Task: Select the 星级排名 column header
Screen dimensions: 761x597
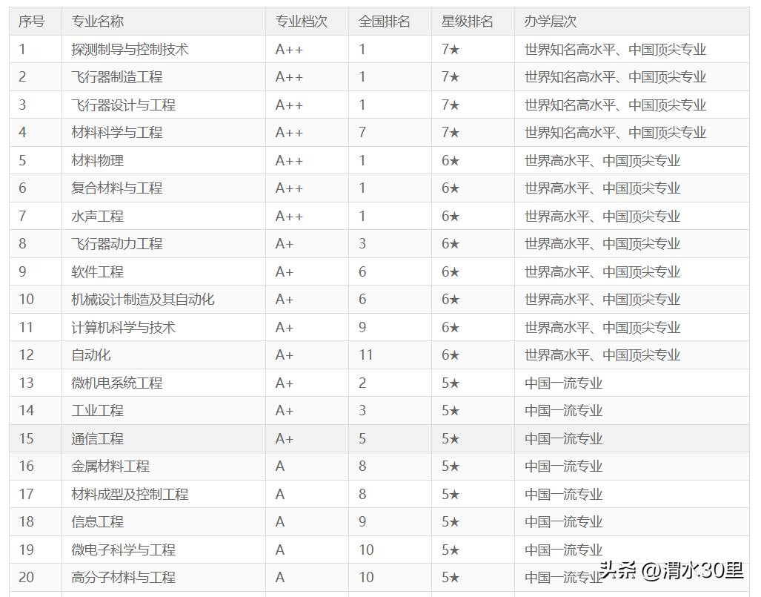Action: (467, 22)
